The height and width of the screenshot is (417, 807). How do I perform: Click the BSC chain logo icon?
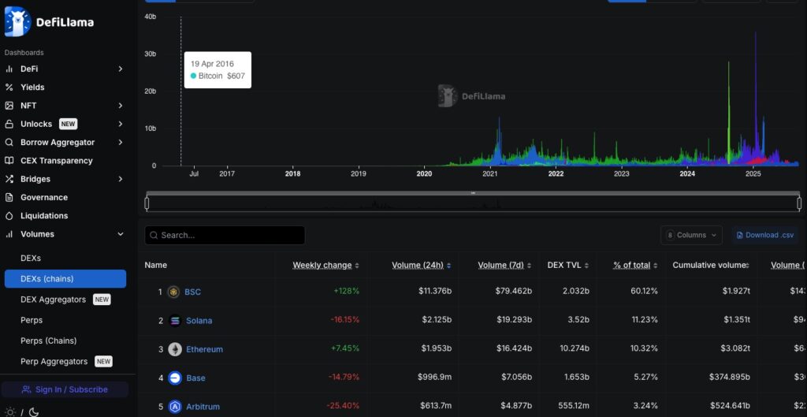coord(174,292)
